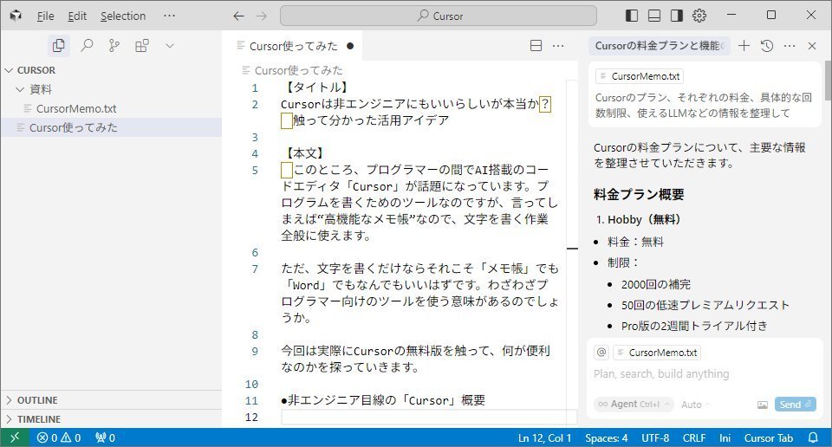Click line number 7 in gutter
Viewport: 832px width, 447px height.
tap(255, 269)
